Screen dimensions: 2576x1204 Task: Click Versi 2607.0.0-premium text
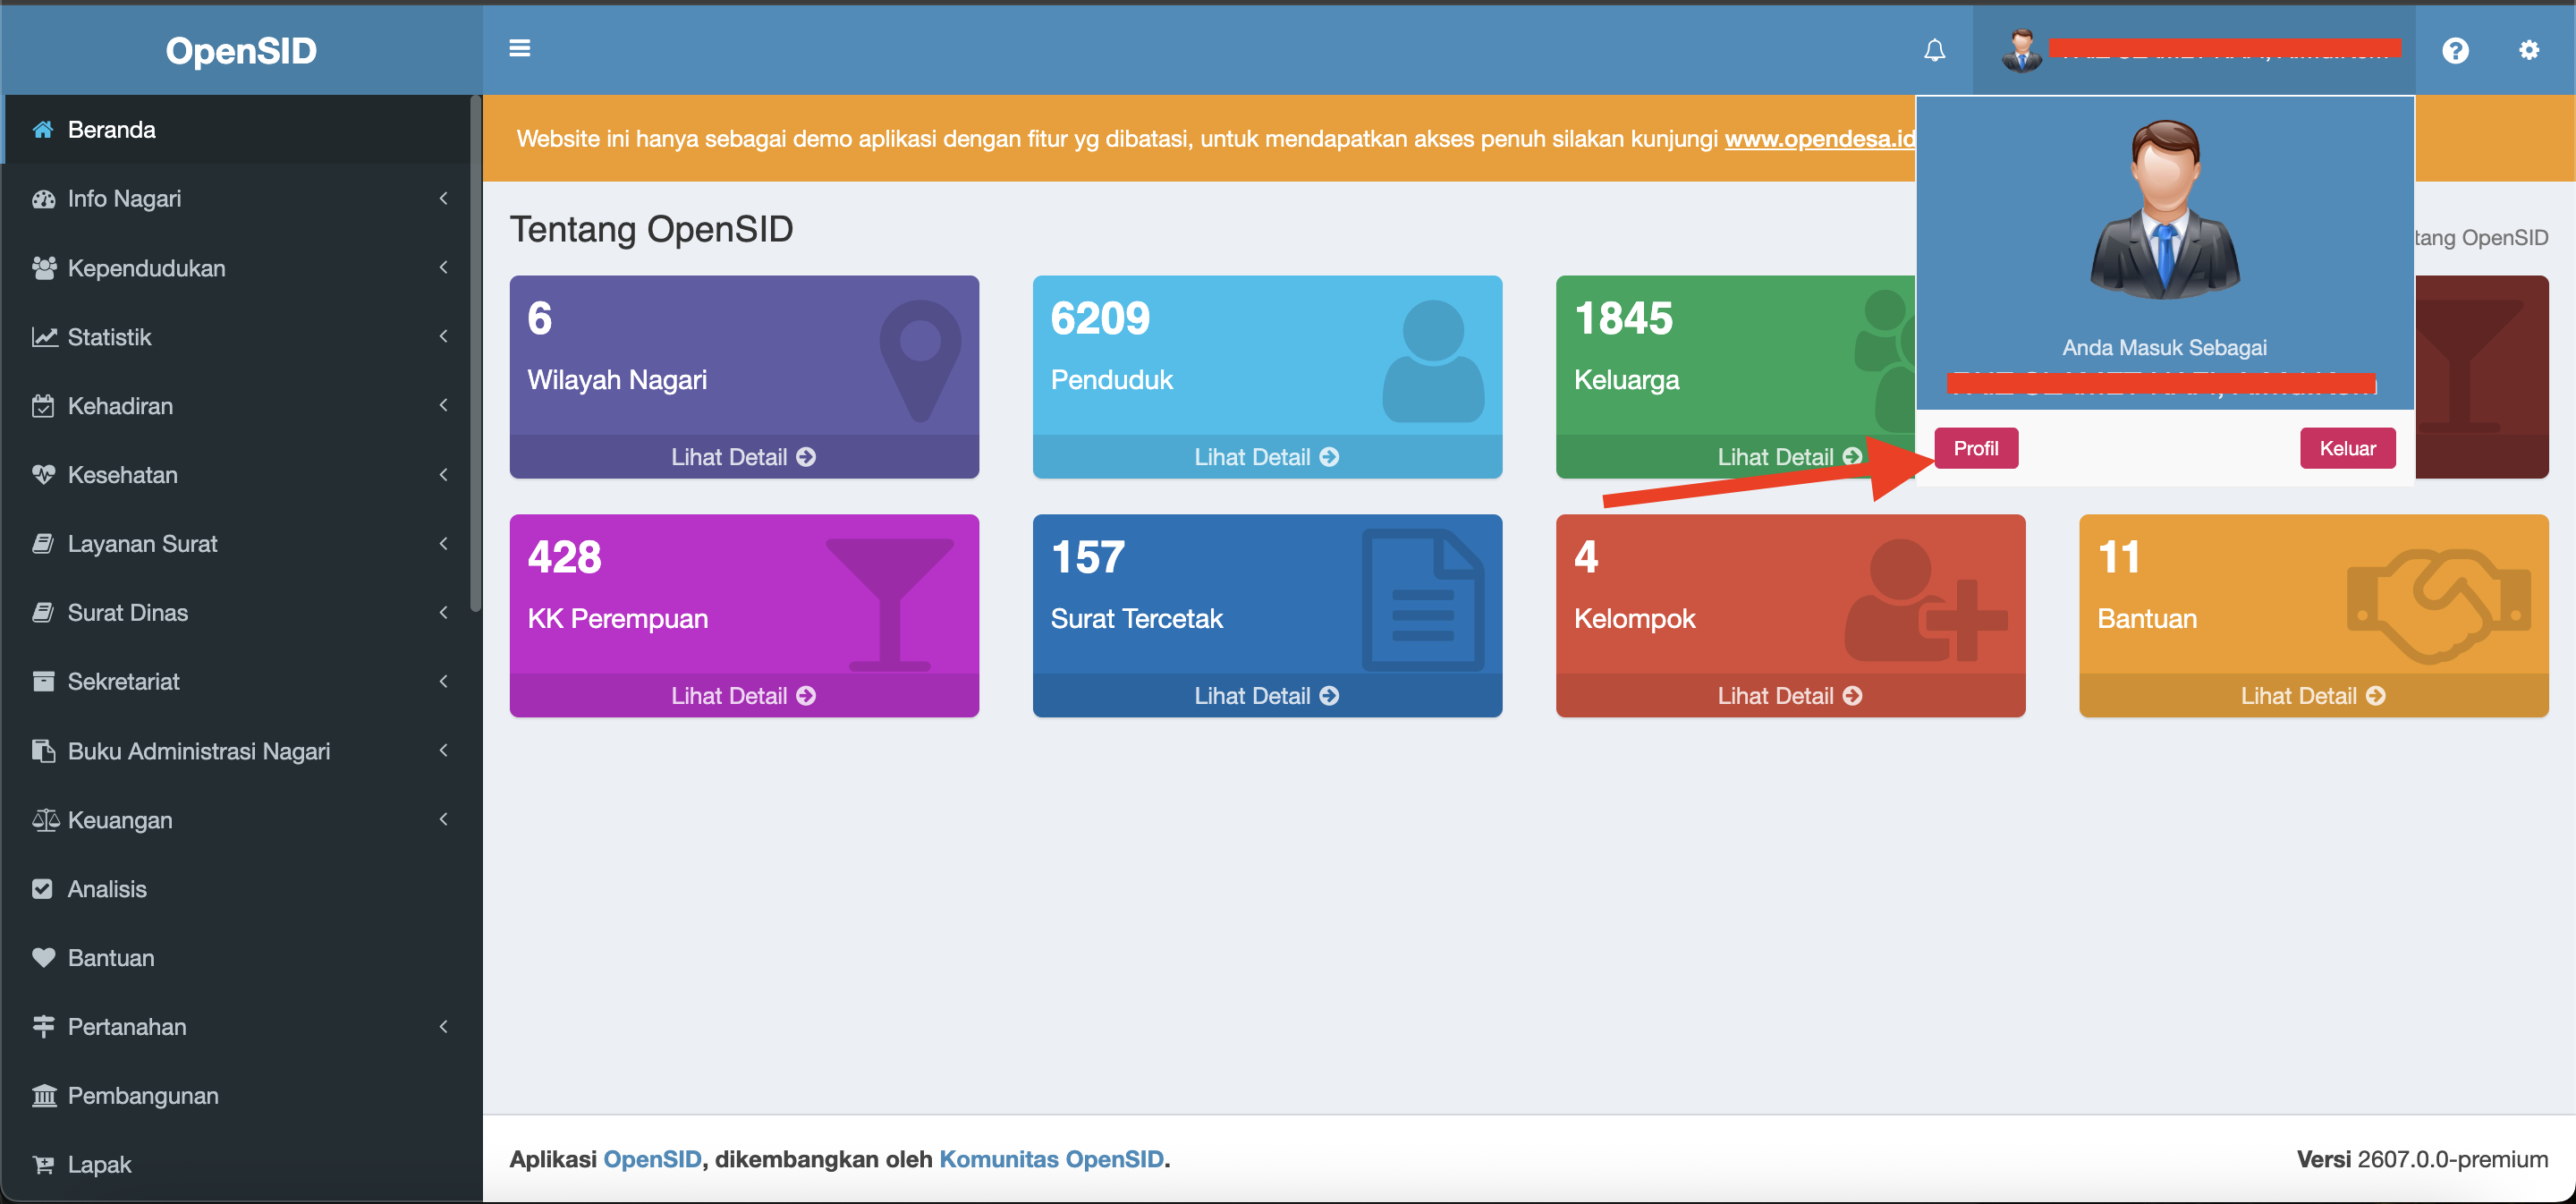point(2422,1159)
